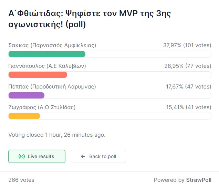Click the 266 votes total in footer
This screenshot has width=219, height=187.
point(21,180)
